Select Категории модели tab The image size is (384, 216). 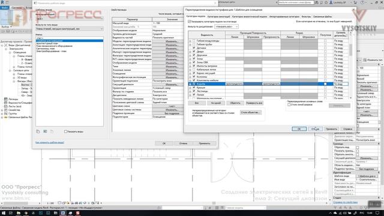coord(196,16)
